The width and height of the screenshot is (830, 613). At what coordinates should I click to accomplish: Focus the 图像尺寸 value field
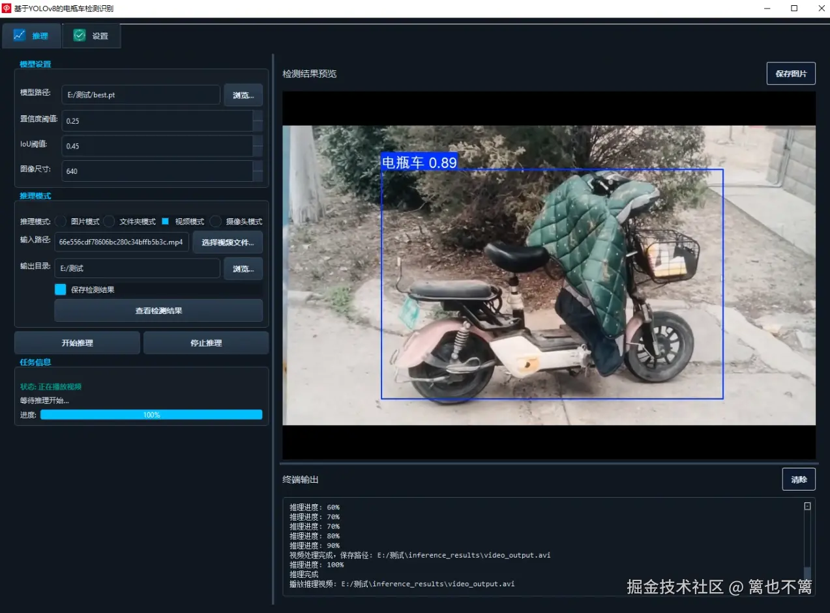coord(156,171)
